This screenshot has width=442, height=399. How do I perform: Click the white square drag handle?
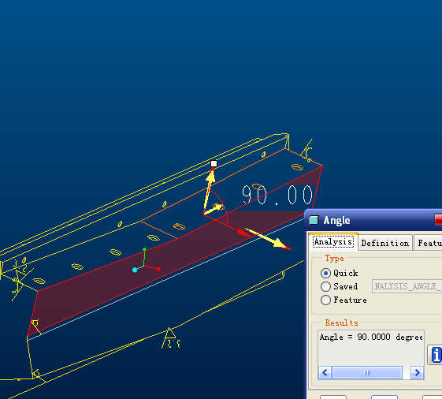tap(214, 164)
